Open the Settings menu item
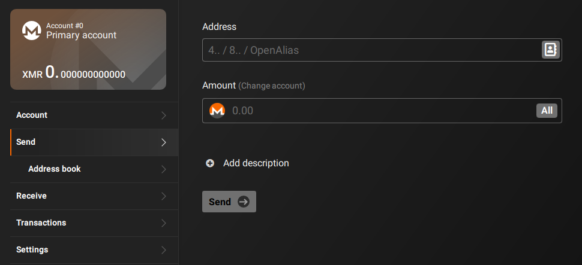The height and width of the screenshot is (265, 582). click(32, 249)
